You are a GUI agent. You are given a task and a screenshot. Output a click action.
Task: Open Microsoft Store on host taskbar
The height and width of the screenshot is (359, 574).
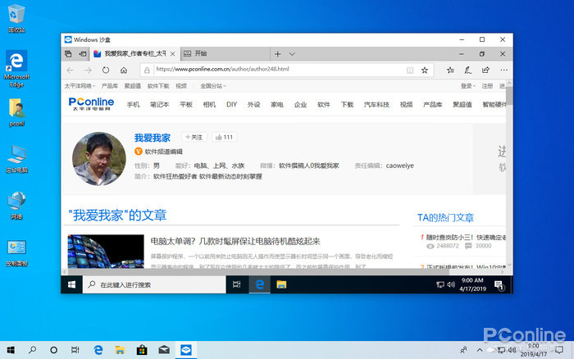coord(142,349)
